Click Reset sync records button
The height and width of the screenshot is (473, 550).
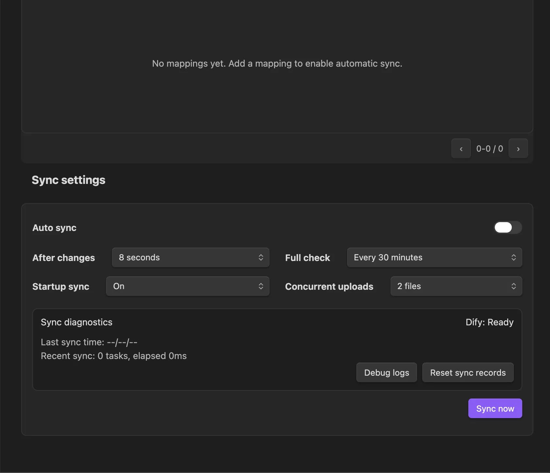point(468,372)
